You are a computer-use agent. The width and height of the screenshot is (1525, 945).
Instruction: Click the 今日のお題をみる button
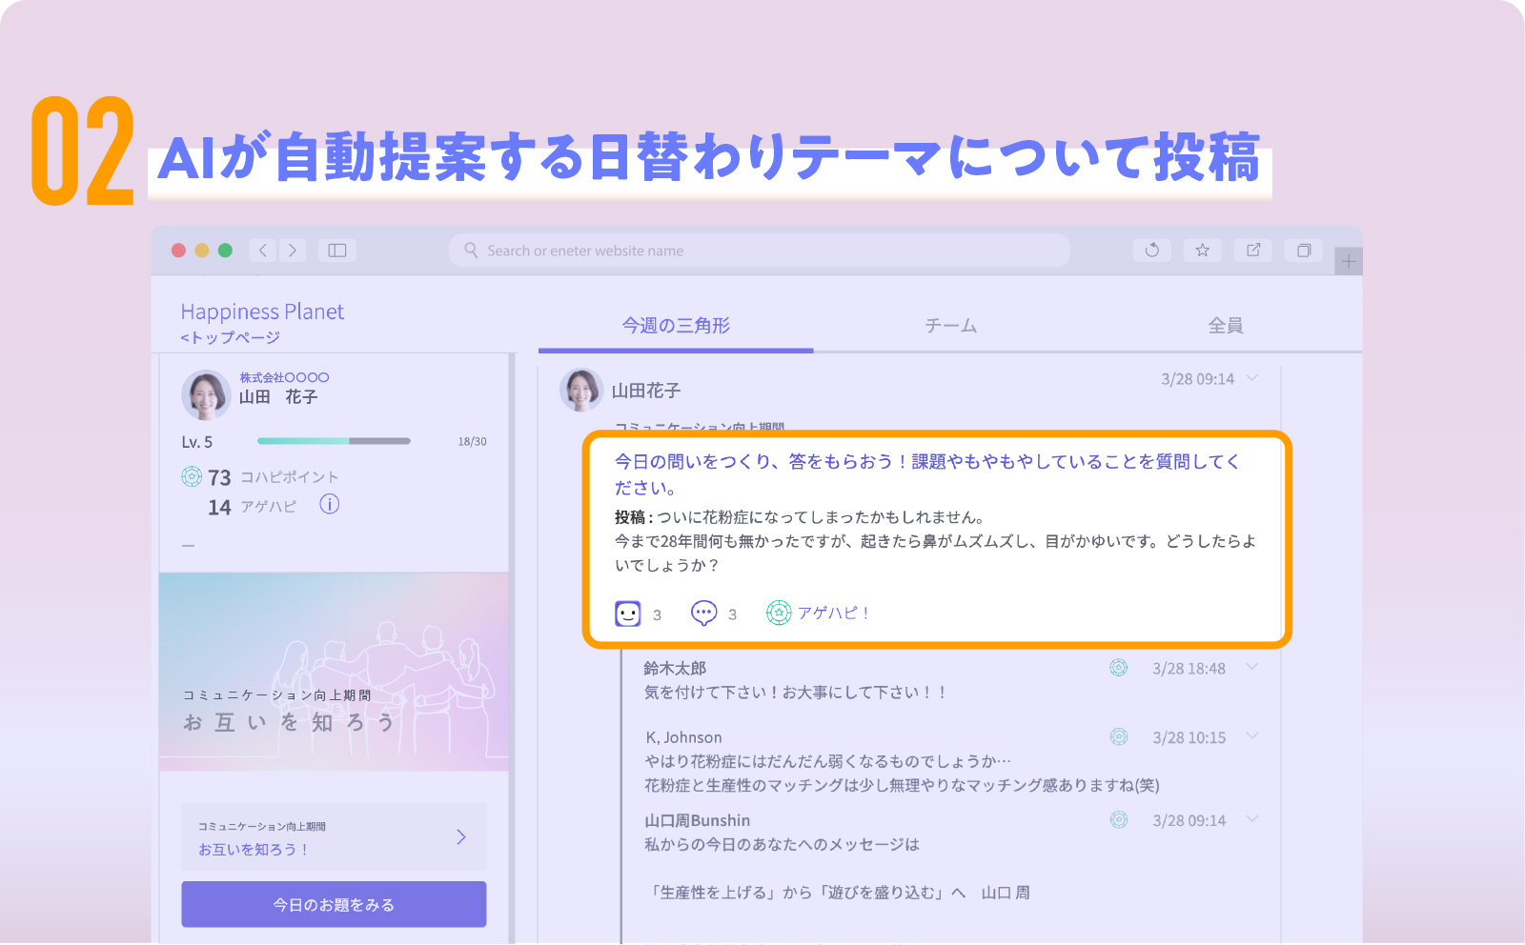point(334,904)
